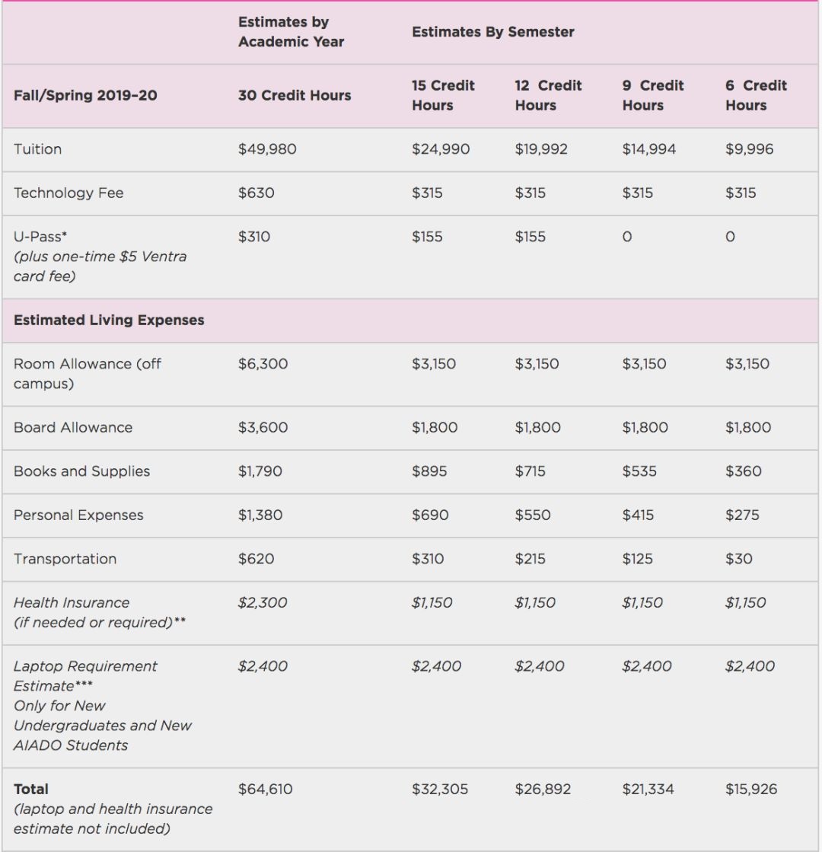Select the "Room Allowance (off campus)" label
822x852 pixels.
pyautogui.click(x=87, y=374)
